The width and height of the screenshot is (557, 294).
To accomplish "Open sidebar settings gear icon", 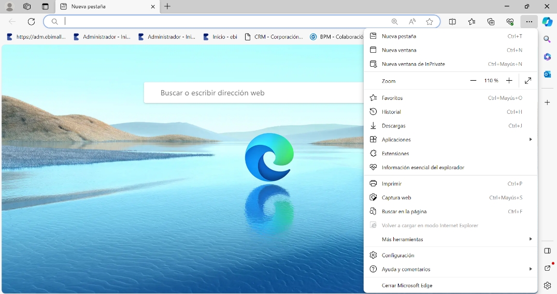I will click(x=547, y=285).
